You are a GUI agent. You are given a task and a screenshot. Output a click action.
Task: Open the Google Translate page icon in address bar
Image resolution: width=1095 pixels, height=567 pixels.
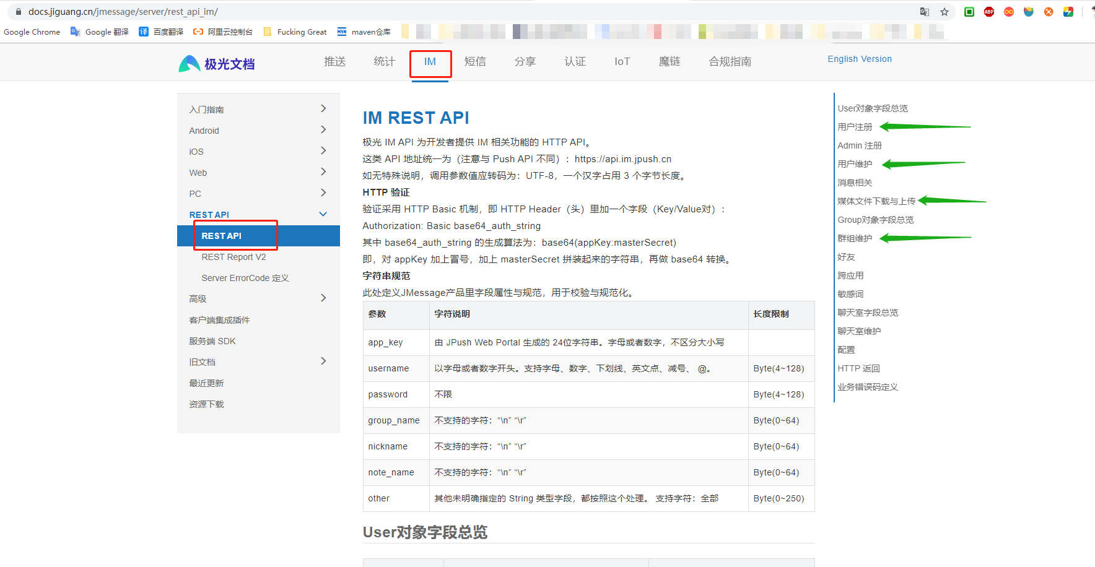[925, 12]
